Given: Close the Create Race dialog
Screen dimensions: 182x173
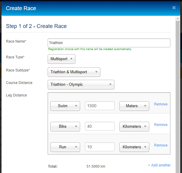Looking at the screenshot, I should click(174, 8).
